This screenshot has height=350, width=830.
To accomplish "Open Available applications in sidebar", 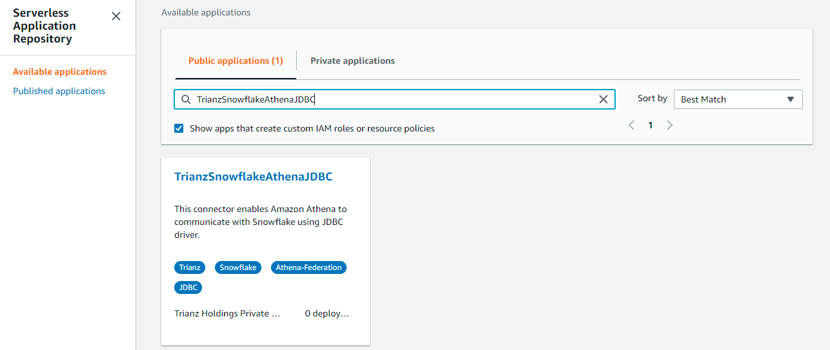I will 59,72.
